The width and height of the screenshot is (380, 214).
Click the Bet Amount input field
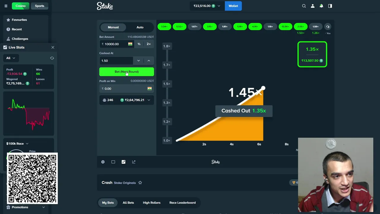(x=116, y=44)
